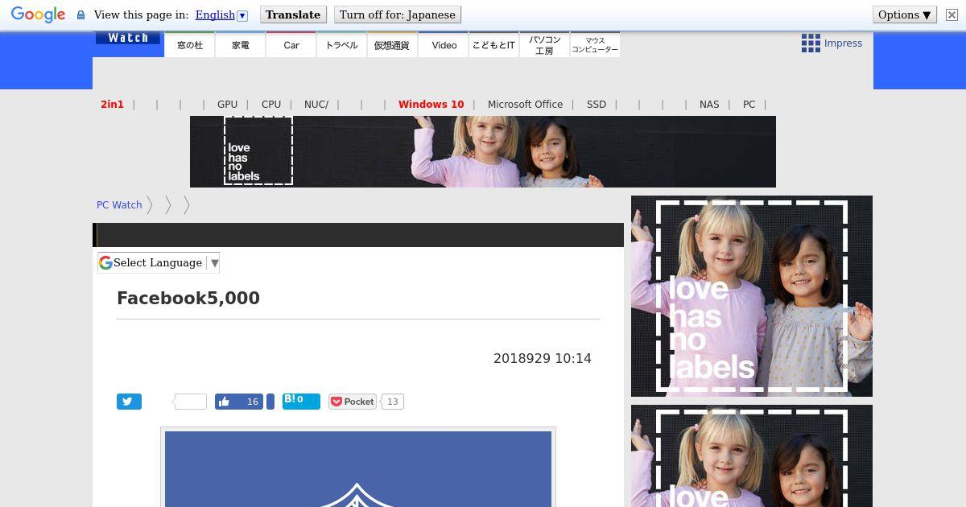Open the GPU topic link
This screenshot has height=507, width=966.
[227, 104]
